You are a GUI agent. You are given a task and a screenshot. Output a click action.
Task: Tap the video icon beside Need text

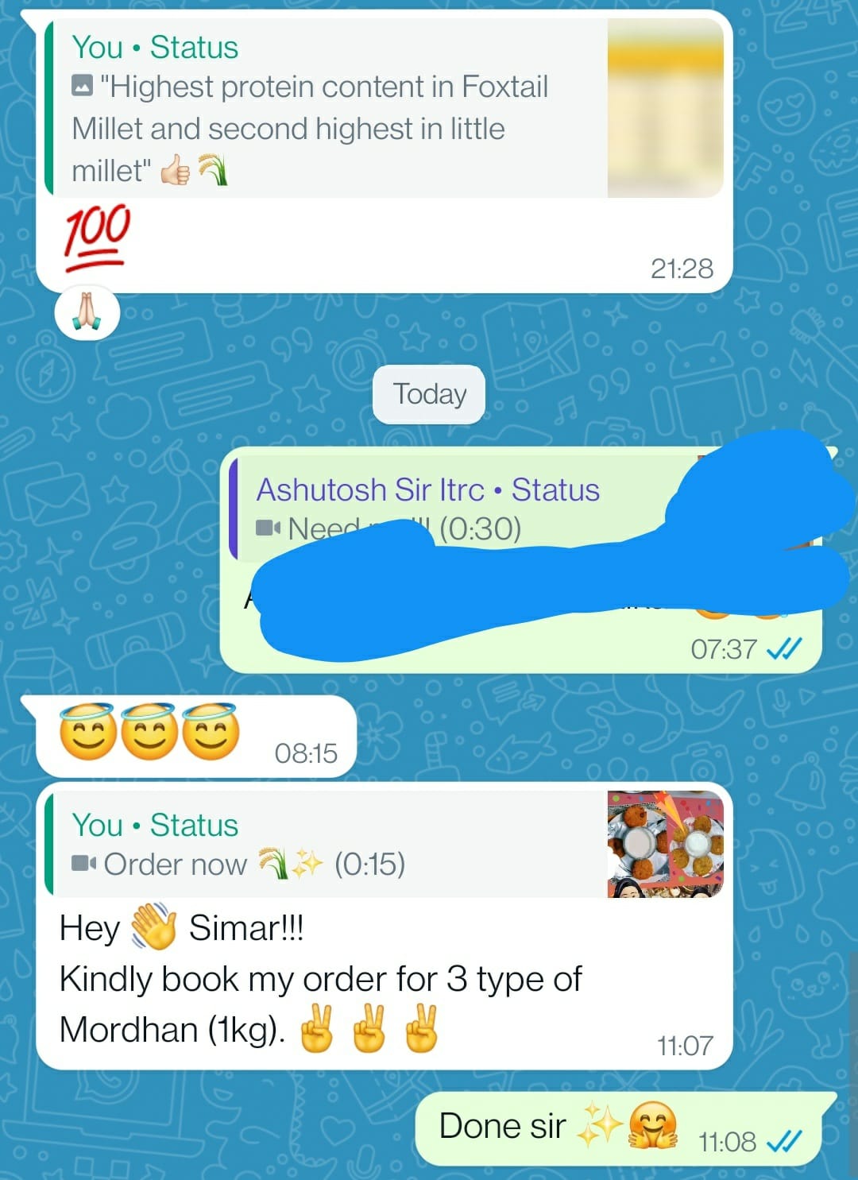click(269, 528)
